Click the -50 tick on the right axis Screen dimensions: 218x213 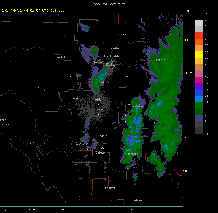[186, 138]
